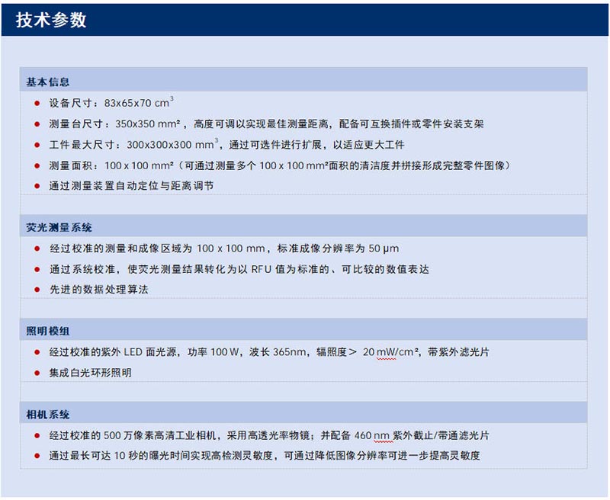Click the underlined mW/cm² unit text
Screen dimensions: 610x500
click(397, 352)
